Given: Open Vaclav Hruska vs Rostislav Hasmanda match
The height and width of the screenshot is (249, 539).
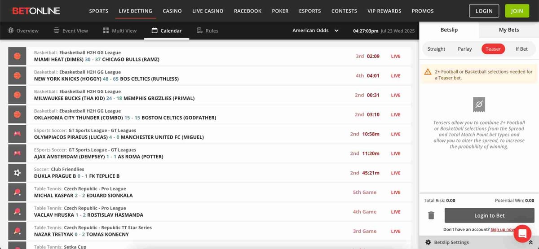Looking at the screenshot, I should [x=210, y=211].
